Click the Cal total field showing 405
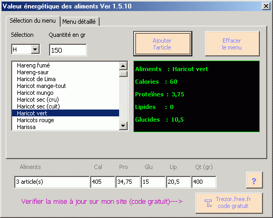This screenshot has height=218, width=273. [103, 182]
